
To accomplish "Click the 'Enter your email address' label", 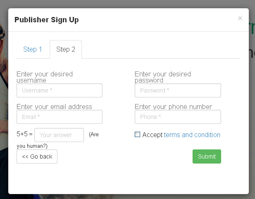I will [x=54, y=107].
